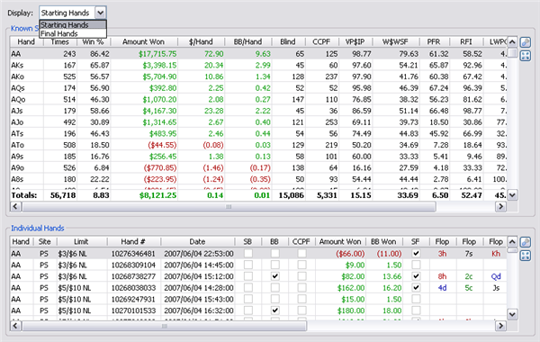540x342 pixels.
Task: Click down arrow of Individual Hands vertical scrollbar
Action: (512, 314)
